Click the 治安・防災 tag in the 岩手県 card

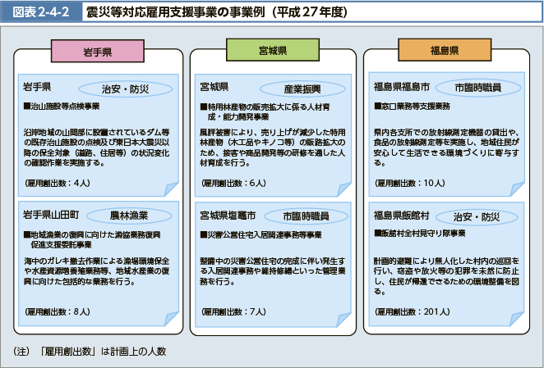[125, 88]
